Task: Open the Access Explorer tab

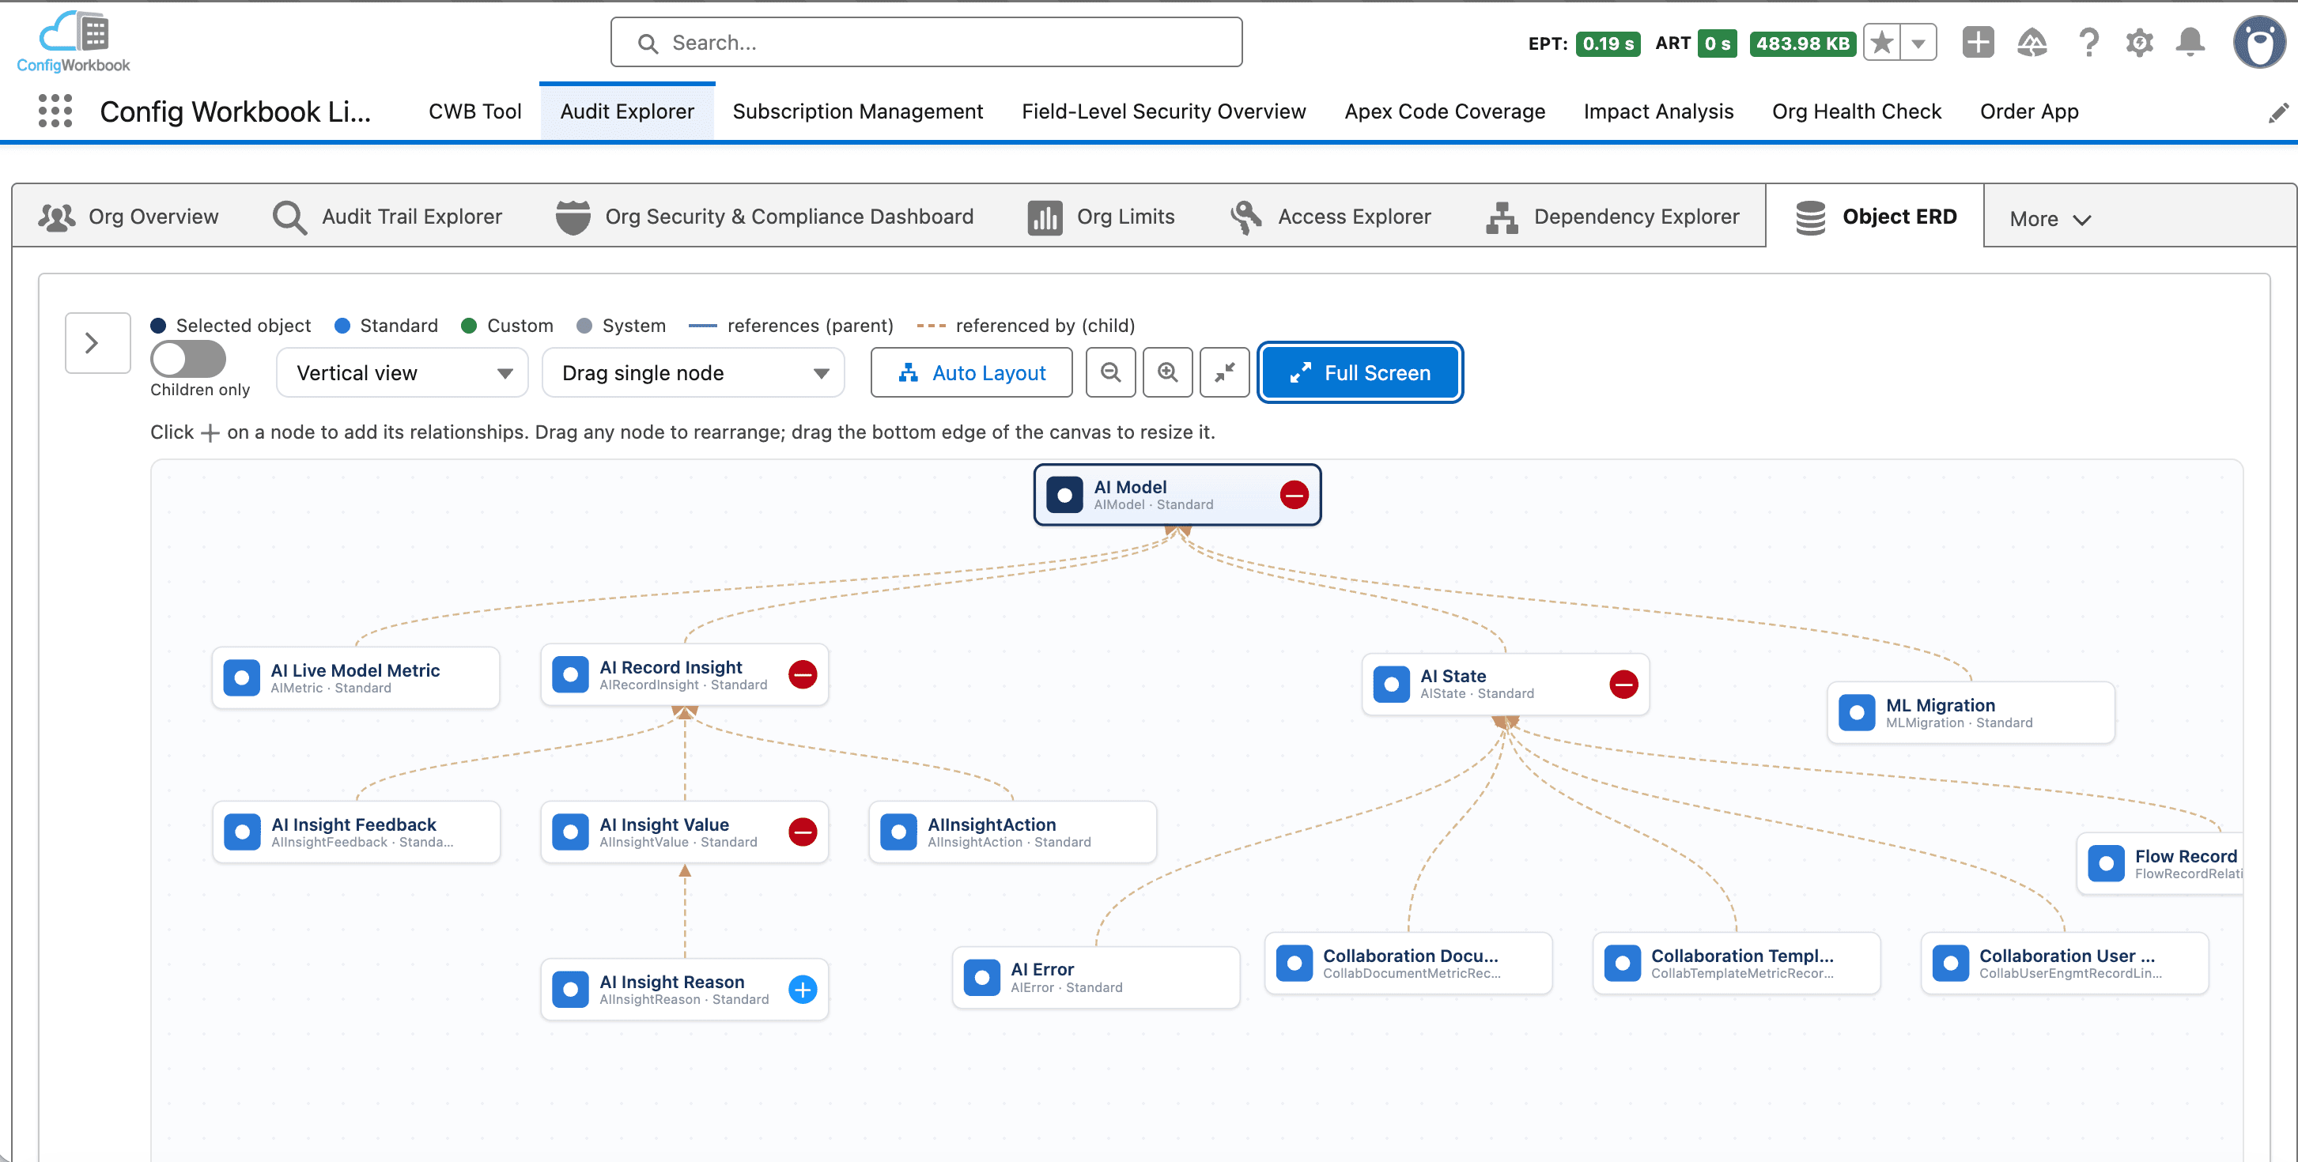Action: (1330, 217)
